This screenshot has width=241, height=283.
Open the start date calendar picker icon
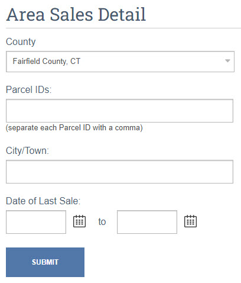[x=79, y=221]
